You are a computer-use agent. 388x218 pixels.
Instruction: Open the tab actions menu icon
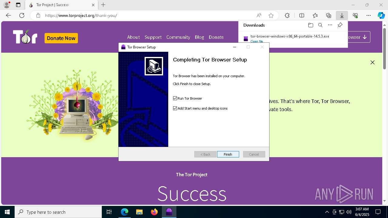tap(18, 5)
